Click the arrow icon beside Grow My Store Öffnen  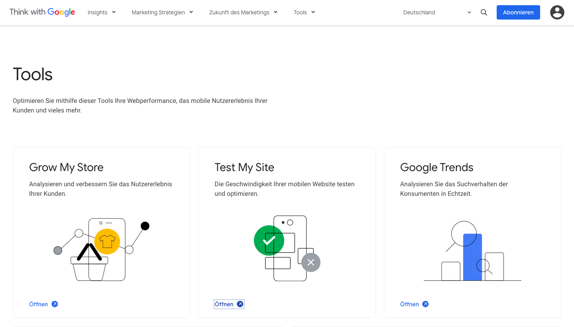pos(55,304)
